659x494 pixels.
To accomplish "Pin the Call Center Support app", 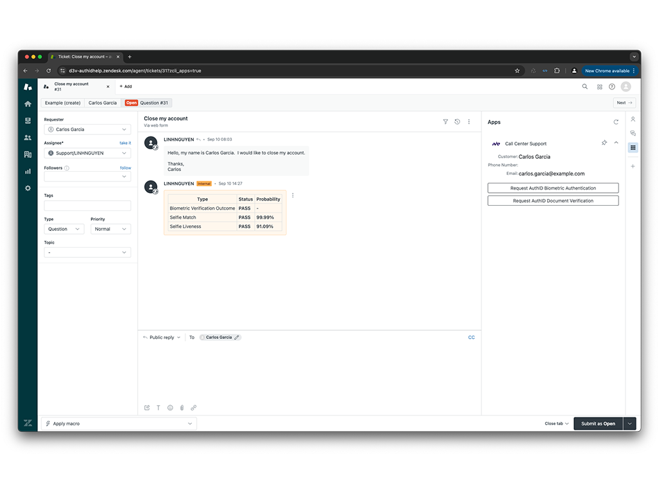I will pyautogui.click(x=604, y=143).
